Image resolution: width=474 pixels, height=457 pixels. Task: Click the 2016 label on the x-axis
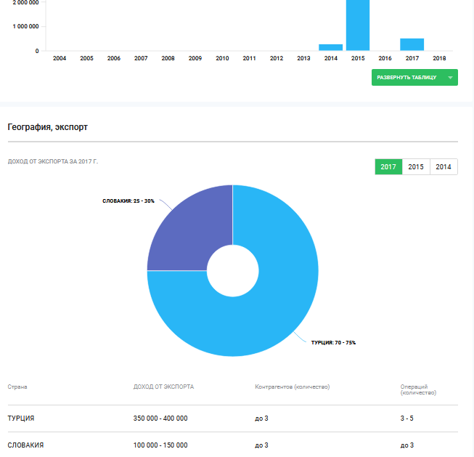tap(385, 58)
